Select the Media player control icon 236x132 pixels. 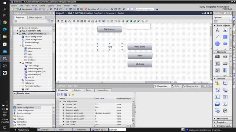coord(225,111)
